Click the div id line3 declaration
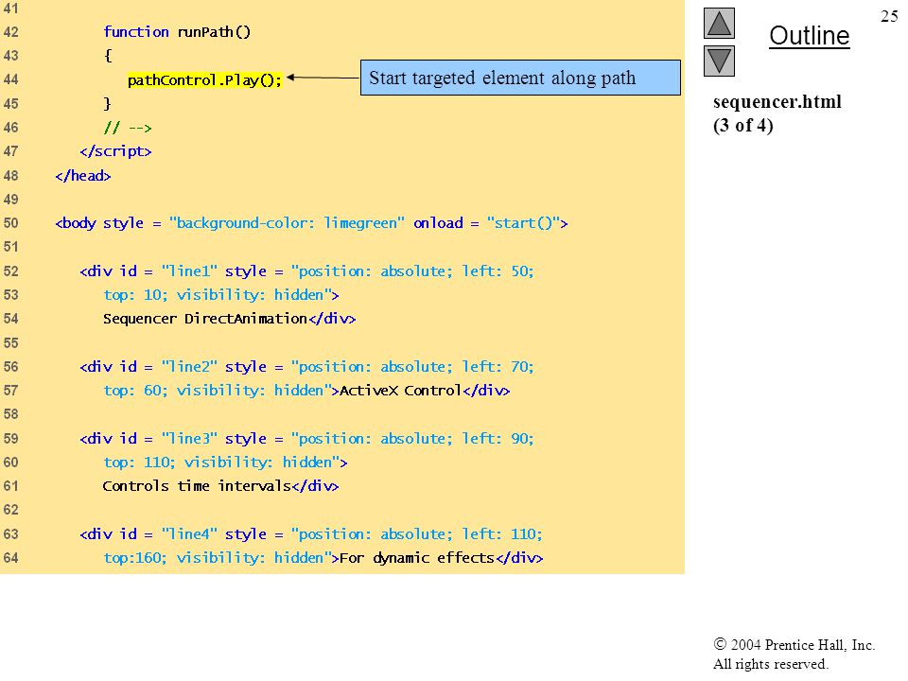The image size is (908, 681). [306, 438]
